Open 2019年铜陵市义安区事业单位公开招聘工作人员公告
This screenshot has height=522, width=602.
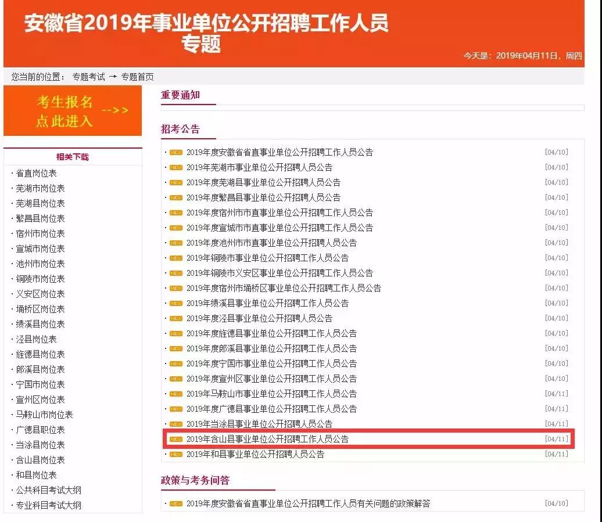(x=279, y=273)
